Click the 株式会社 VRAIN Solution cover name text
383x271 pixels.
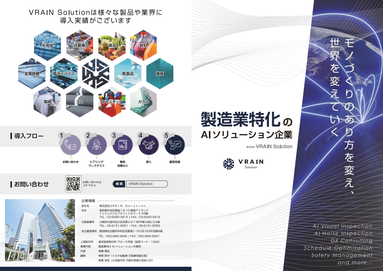click(x=269, y=147)
